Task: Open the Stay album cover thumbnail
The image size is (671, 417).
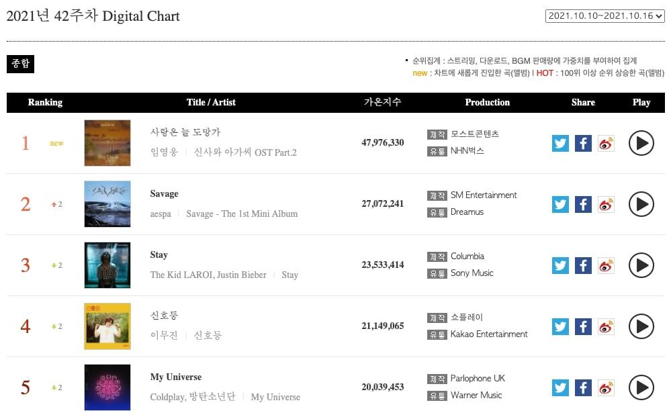Action: [x=107, y=265]
